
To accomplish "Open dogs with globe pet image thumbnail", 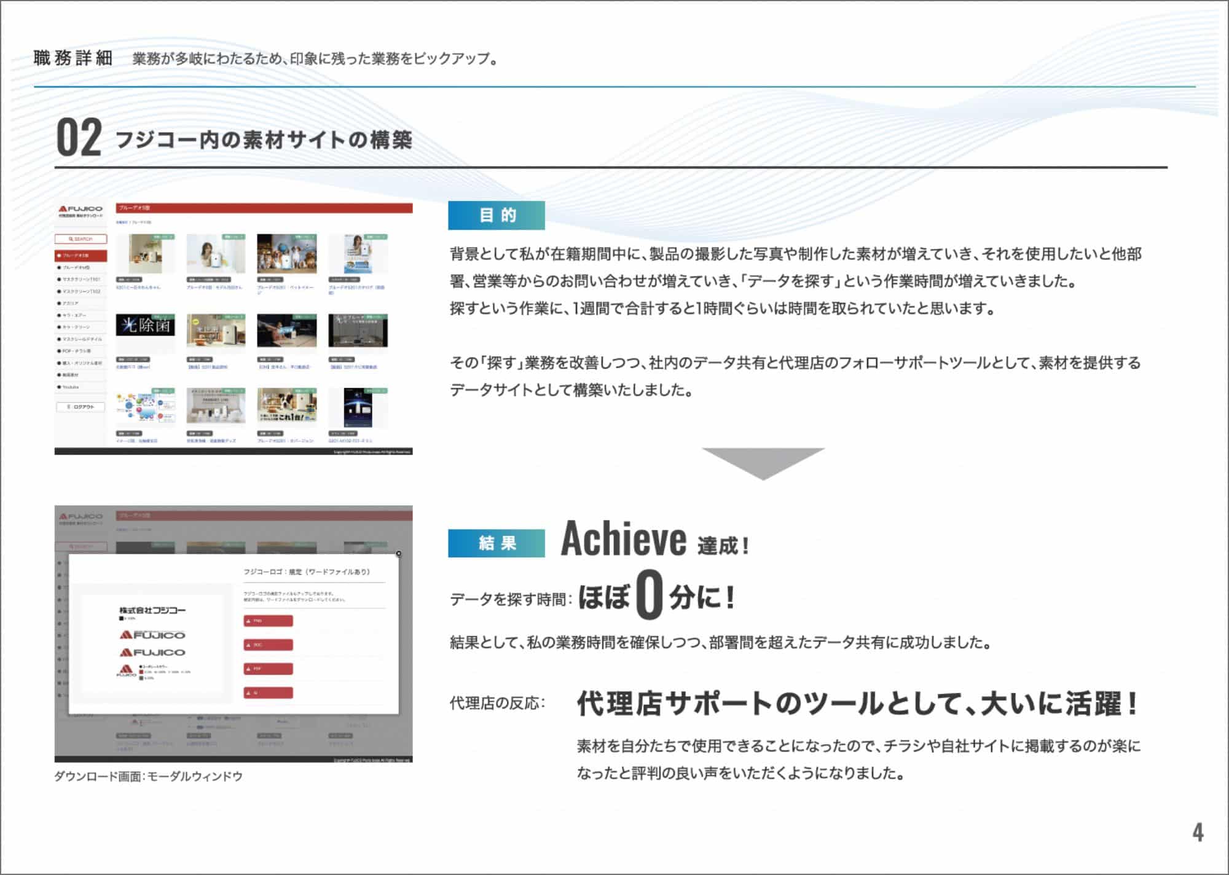I will tap(286, 254).
